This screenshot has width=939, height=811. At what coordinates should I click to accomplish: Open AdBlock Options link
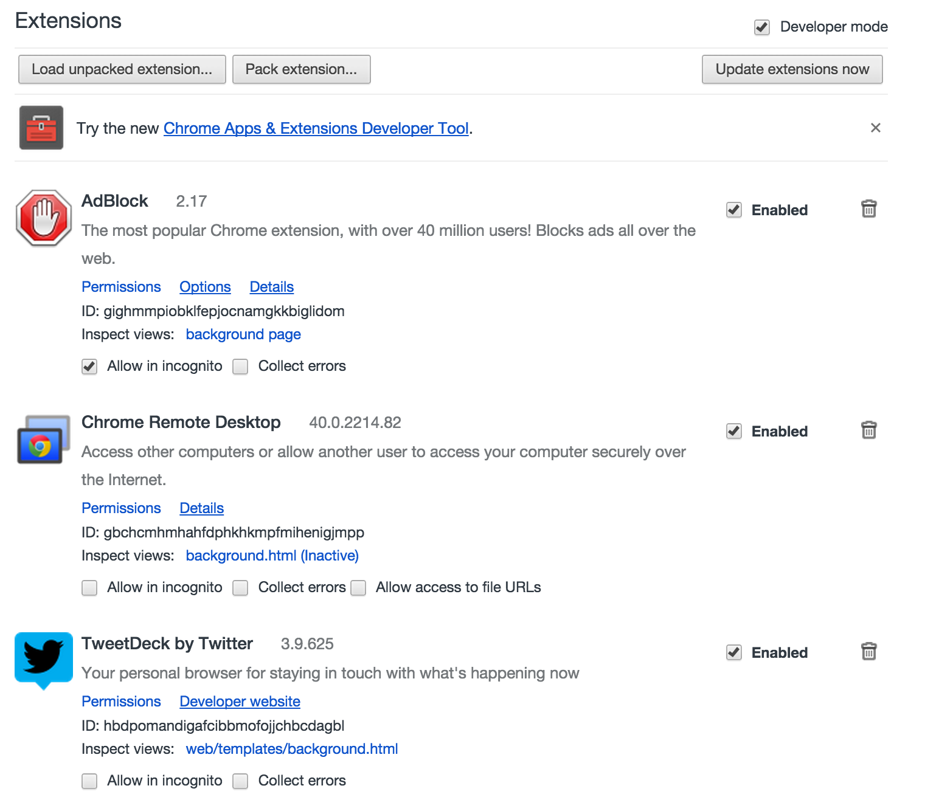click(205, 287)
